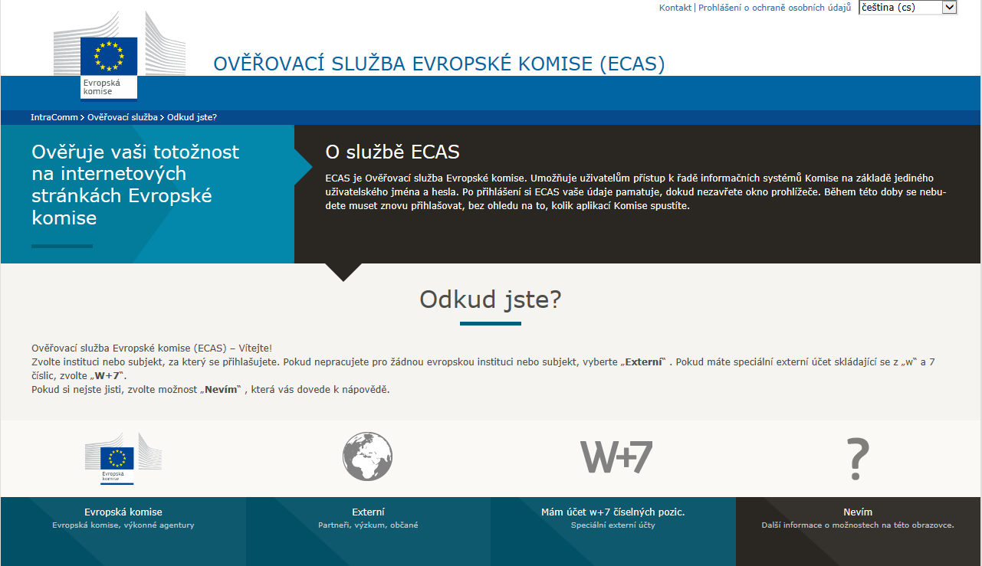Click subtitle Evropská komise, výkonné agentury
982x566 pixels.
click(123, 525)
